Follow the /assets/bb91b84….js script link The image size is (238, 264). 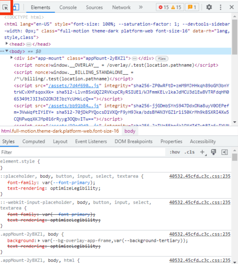click(74, 106)
